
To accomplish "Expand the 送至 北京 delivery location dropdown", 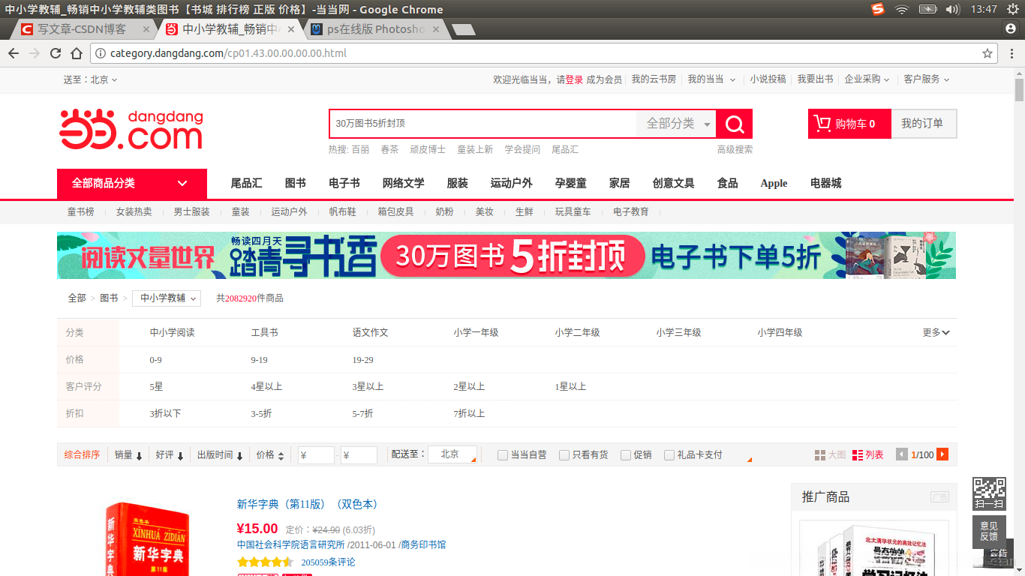I will (x=90, y=79).
